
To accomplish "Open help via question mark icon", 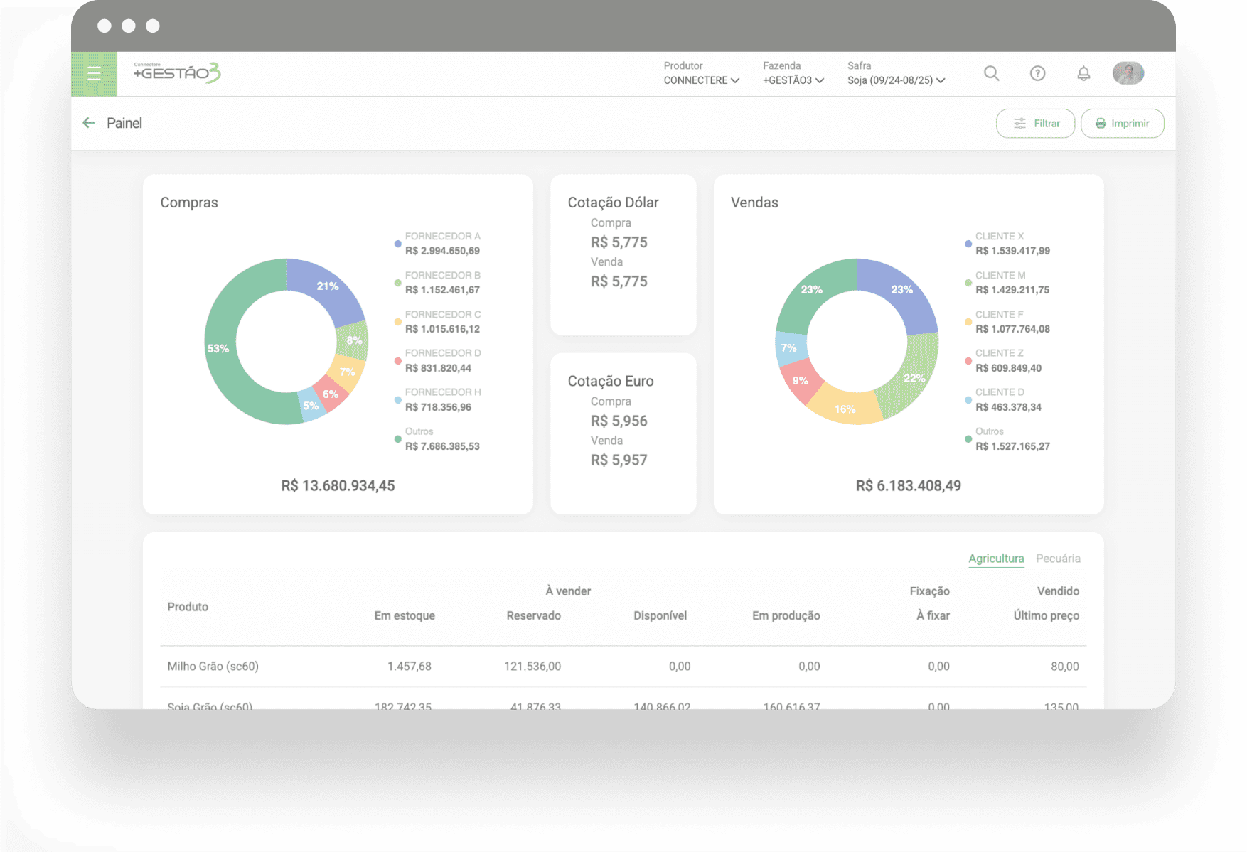I will point(1037,73).
